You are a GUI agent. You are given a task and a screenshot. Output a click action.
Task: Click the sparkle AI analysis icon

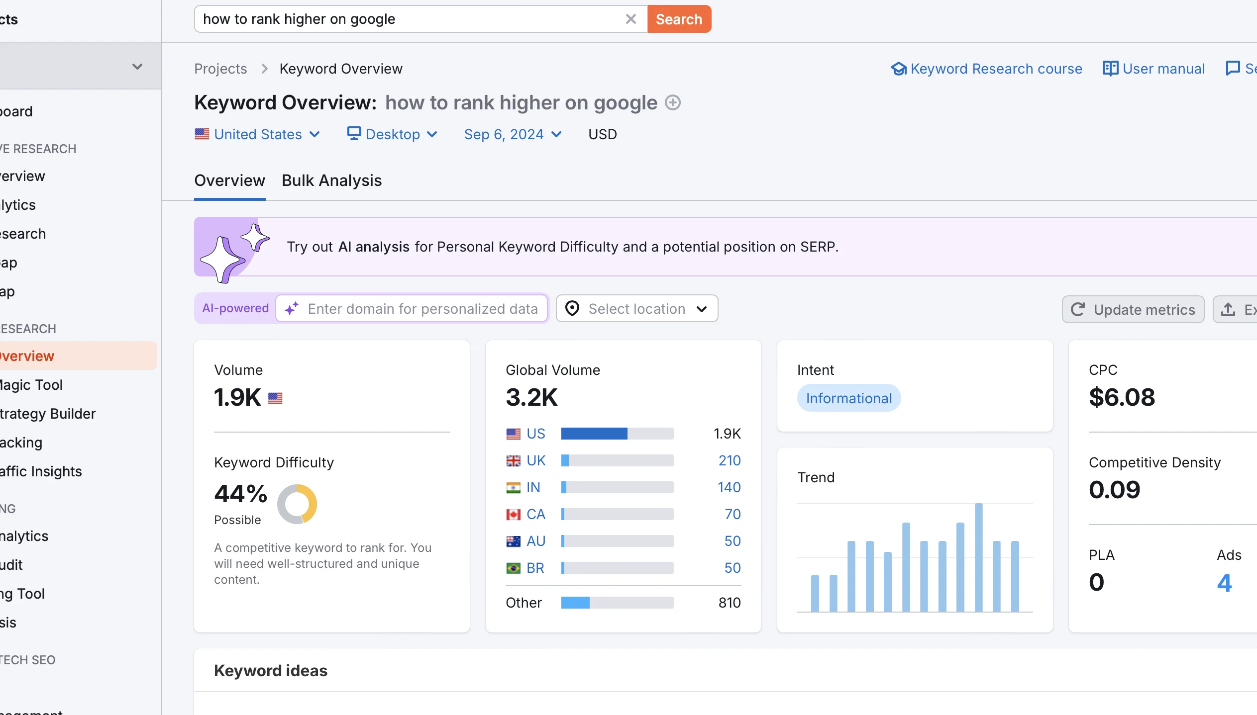tap(233, 248)
